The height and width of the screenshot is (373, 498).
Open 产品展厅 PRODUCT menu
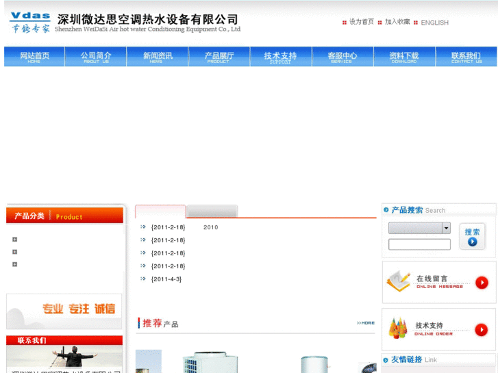point(219,57)
